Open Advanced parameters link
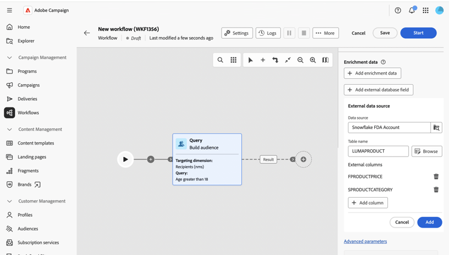This screenshot has height=255, width=449. [365, 241]
